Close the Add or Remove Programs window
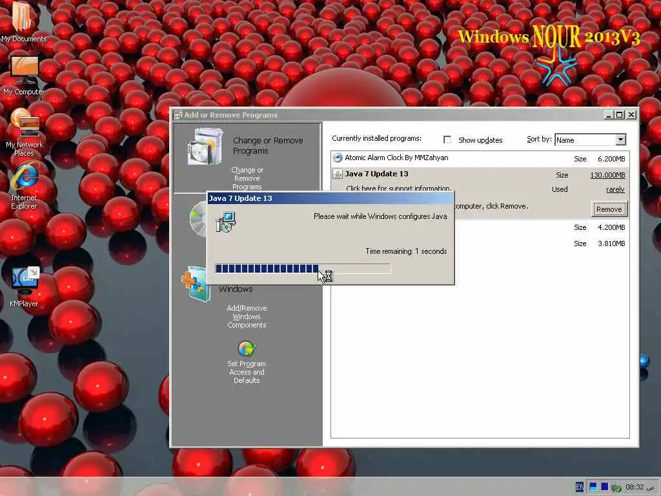This screenshot has height=496, width=661. pyautogui.click(x=631, y=115)
